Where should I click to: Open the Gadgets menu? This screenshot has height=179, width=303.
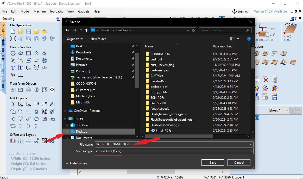tap(84, 11)
